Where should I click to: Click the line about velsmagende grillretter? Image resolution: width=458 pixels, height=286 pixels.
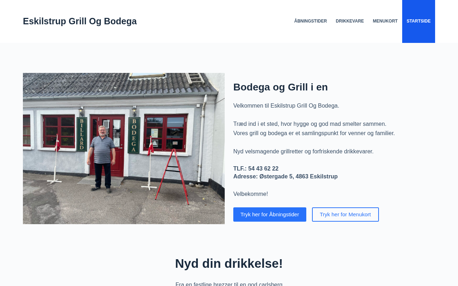tap(303, 152)
